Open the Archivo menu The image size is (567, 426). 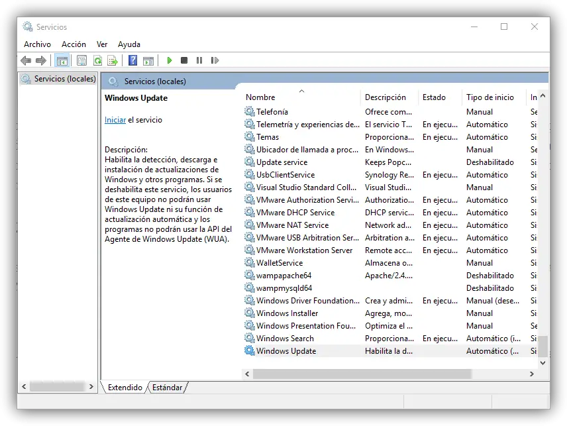tap(37, 44)
